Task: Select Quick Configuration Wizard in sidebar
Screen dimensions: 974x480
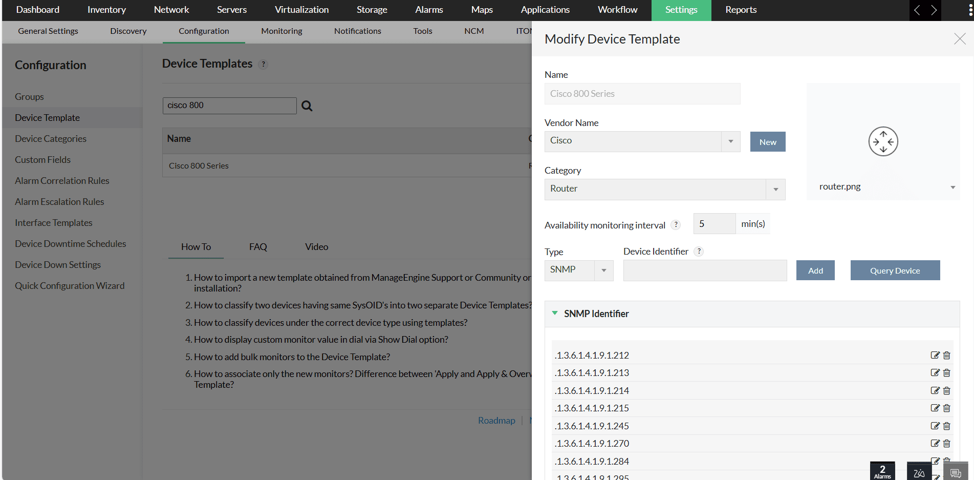Action: 70,286
